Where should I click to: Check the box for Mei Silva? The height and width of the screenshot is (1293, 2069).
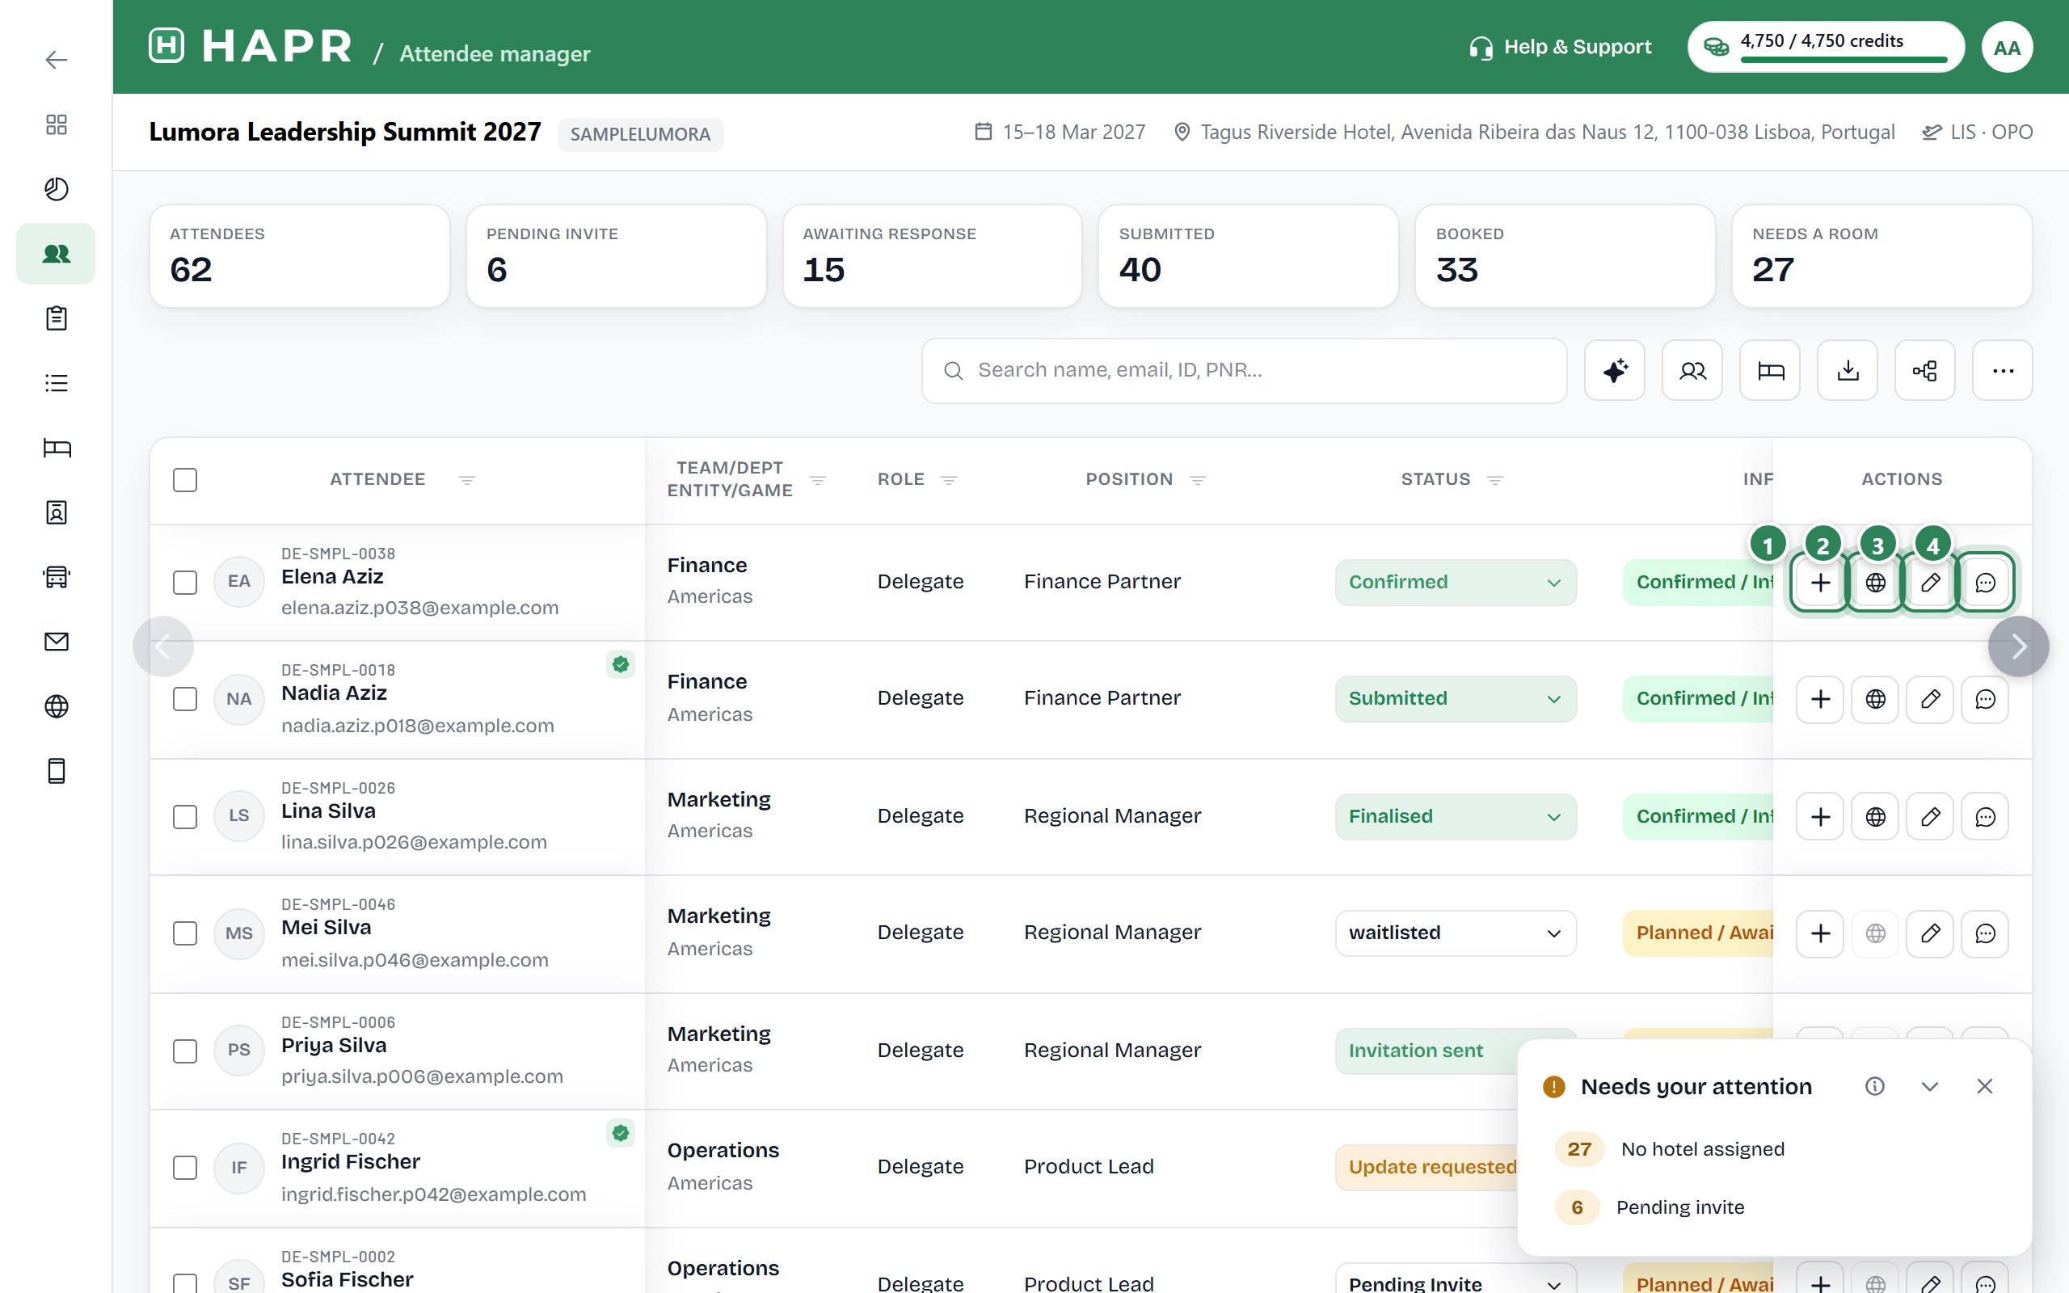(184, 933)
